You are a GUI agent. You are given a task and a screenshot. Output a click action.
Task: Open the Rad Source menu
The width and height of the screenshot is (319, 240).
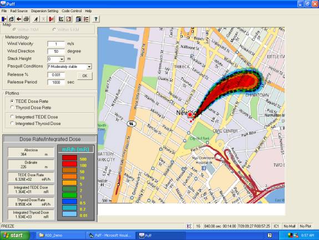point(19,11)
